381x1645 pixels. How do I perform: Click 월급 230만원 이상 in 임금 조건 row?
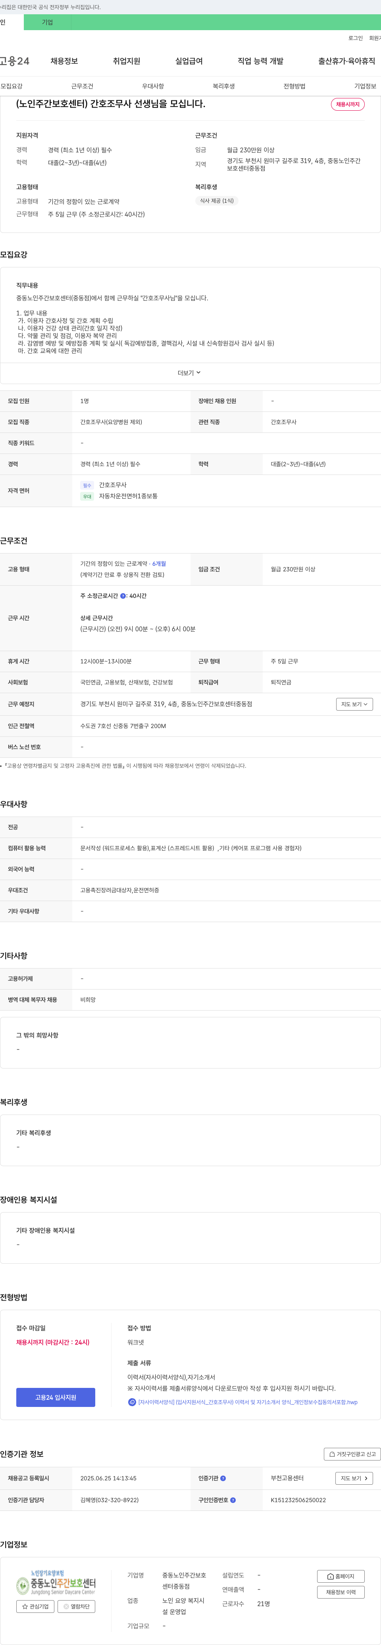[x=293, y=569]
